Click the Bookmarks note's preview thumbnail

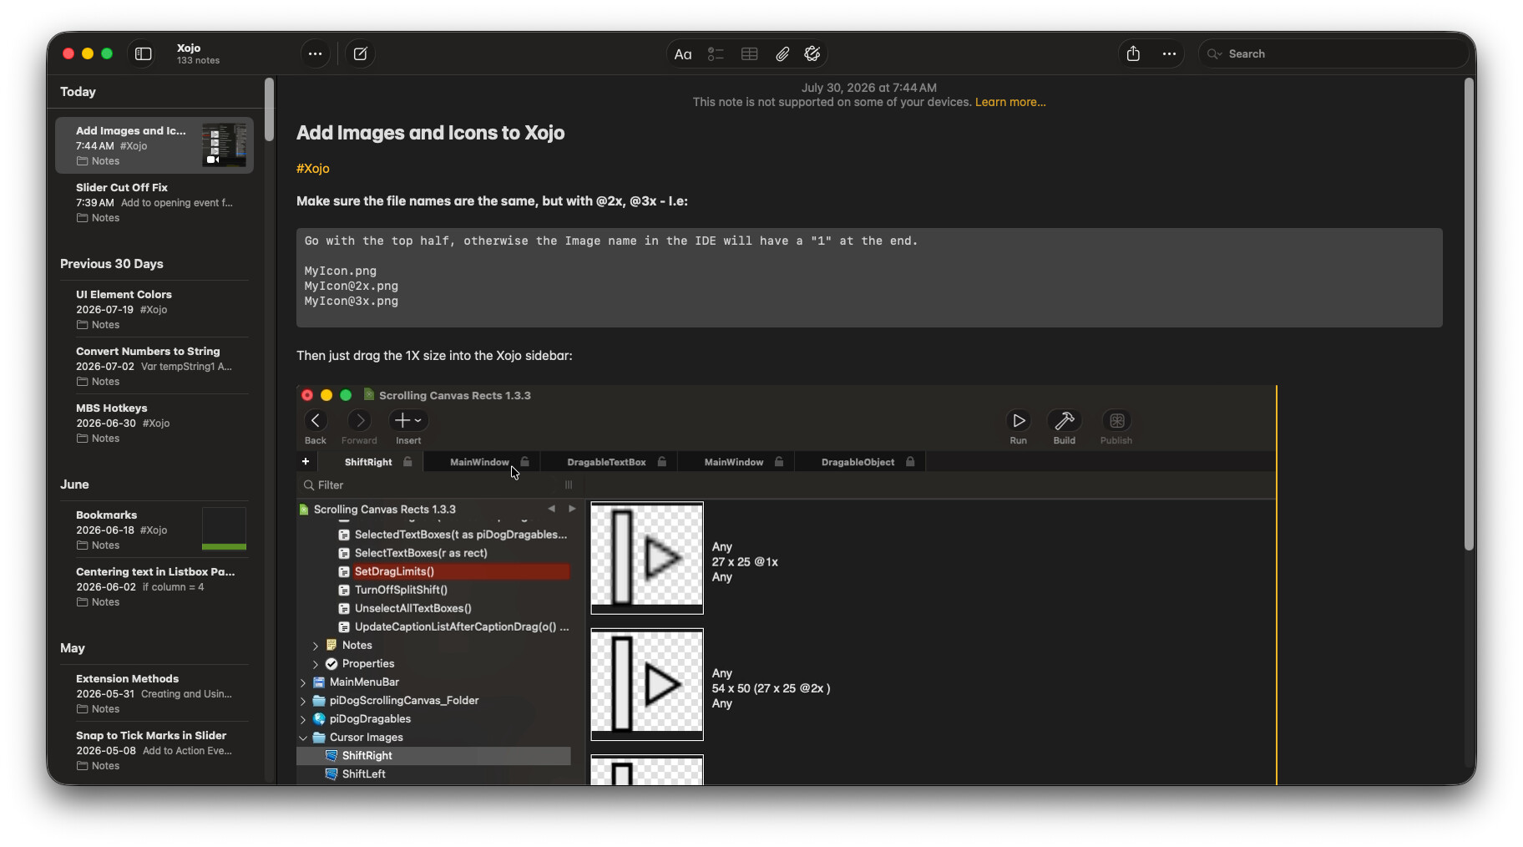(225, 529)
